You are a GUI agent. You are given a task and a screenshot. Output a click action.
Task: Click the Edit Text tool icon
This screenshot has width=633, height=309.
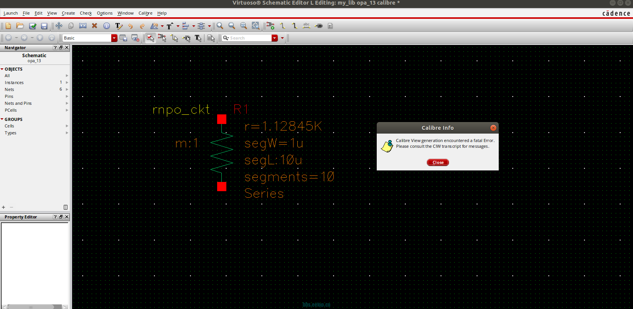pos(119,26)
